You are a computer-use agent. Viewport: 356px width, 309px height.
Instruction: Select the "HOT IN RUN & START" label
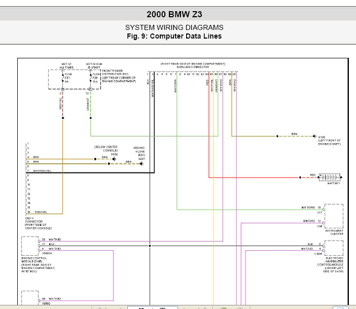tap(94, 65)
